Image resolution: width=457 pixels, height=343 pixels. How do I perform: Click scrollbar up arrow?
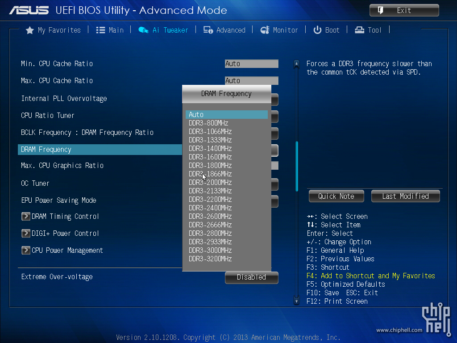click(x=296, y=63)
